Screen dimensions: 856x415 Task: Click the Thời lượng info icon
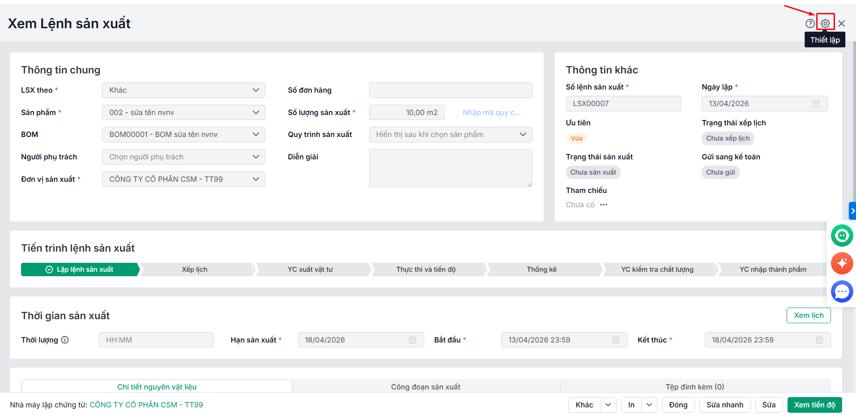(65, 340)
